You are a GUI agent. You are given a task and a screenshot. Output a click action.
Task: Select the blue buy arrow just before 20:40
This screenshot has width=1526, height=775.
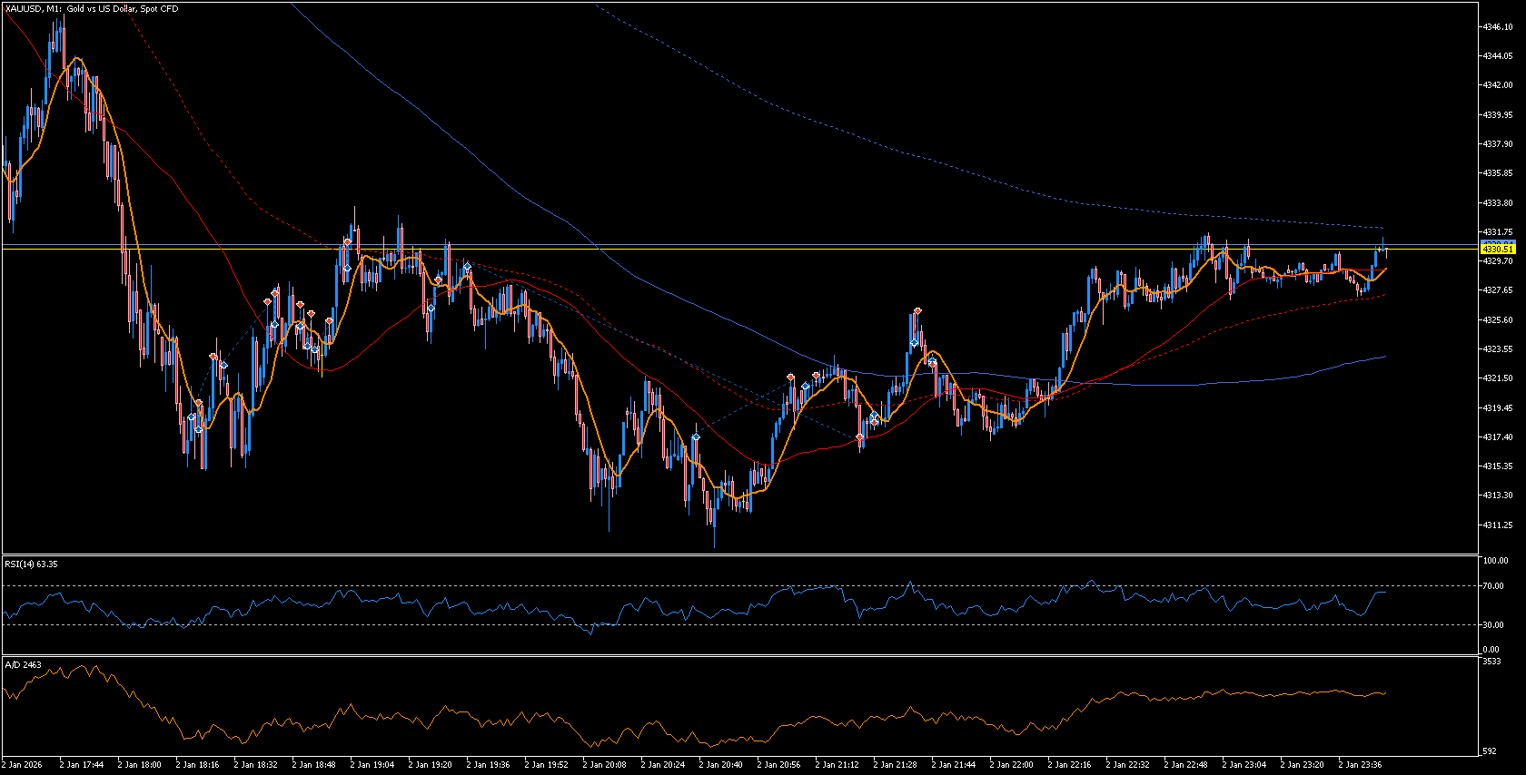(x=696, y=437)
